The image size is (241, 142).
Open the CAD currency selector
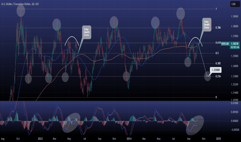pyautogui.click(x=235, y=4)
